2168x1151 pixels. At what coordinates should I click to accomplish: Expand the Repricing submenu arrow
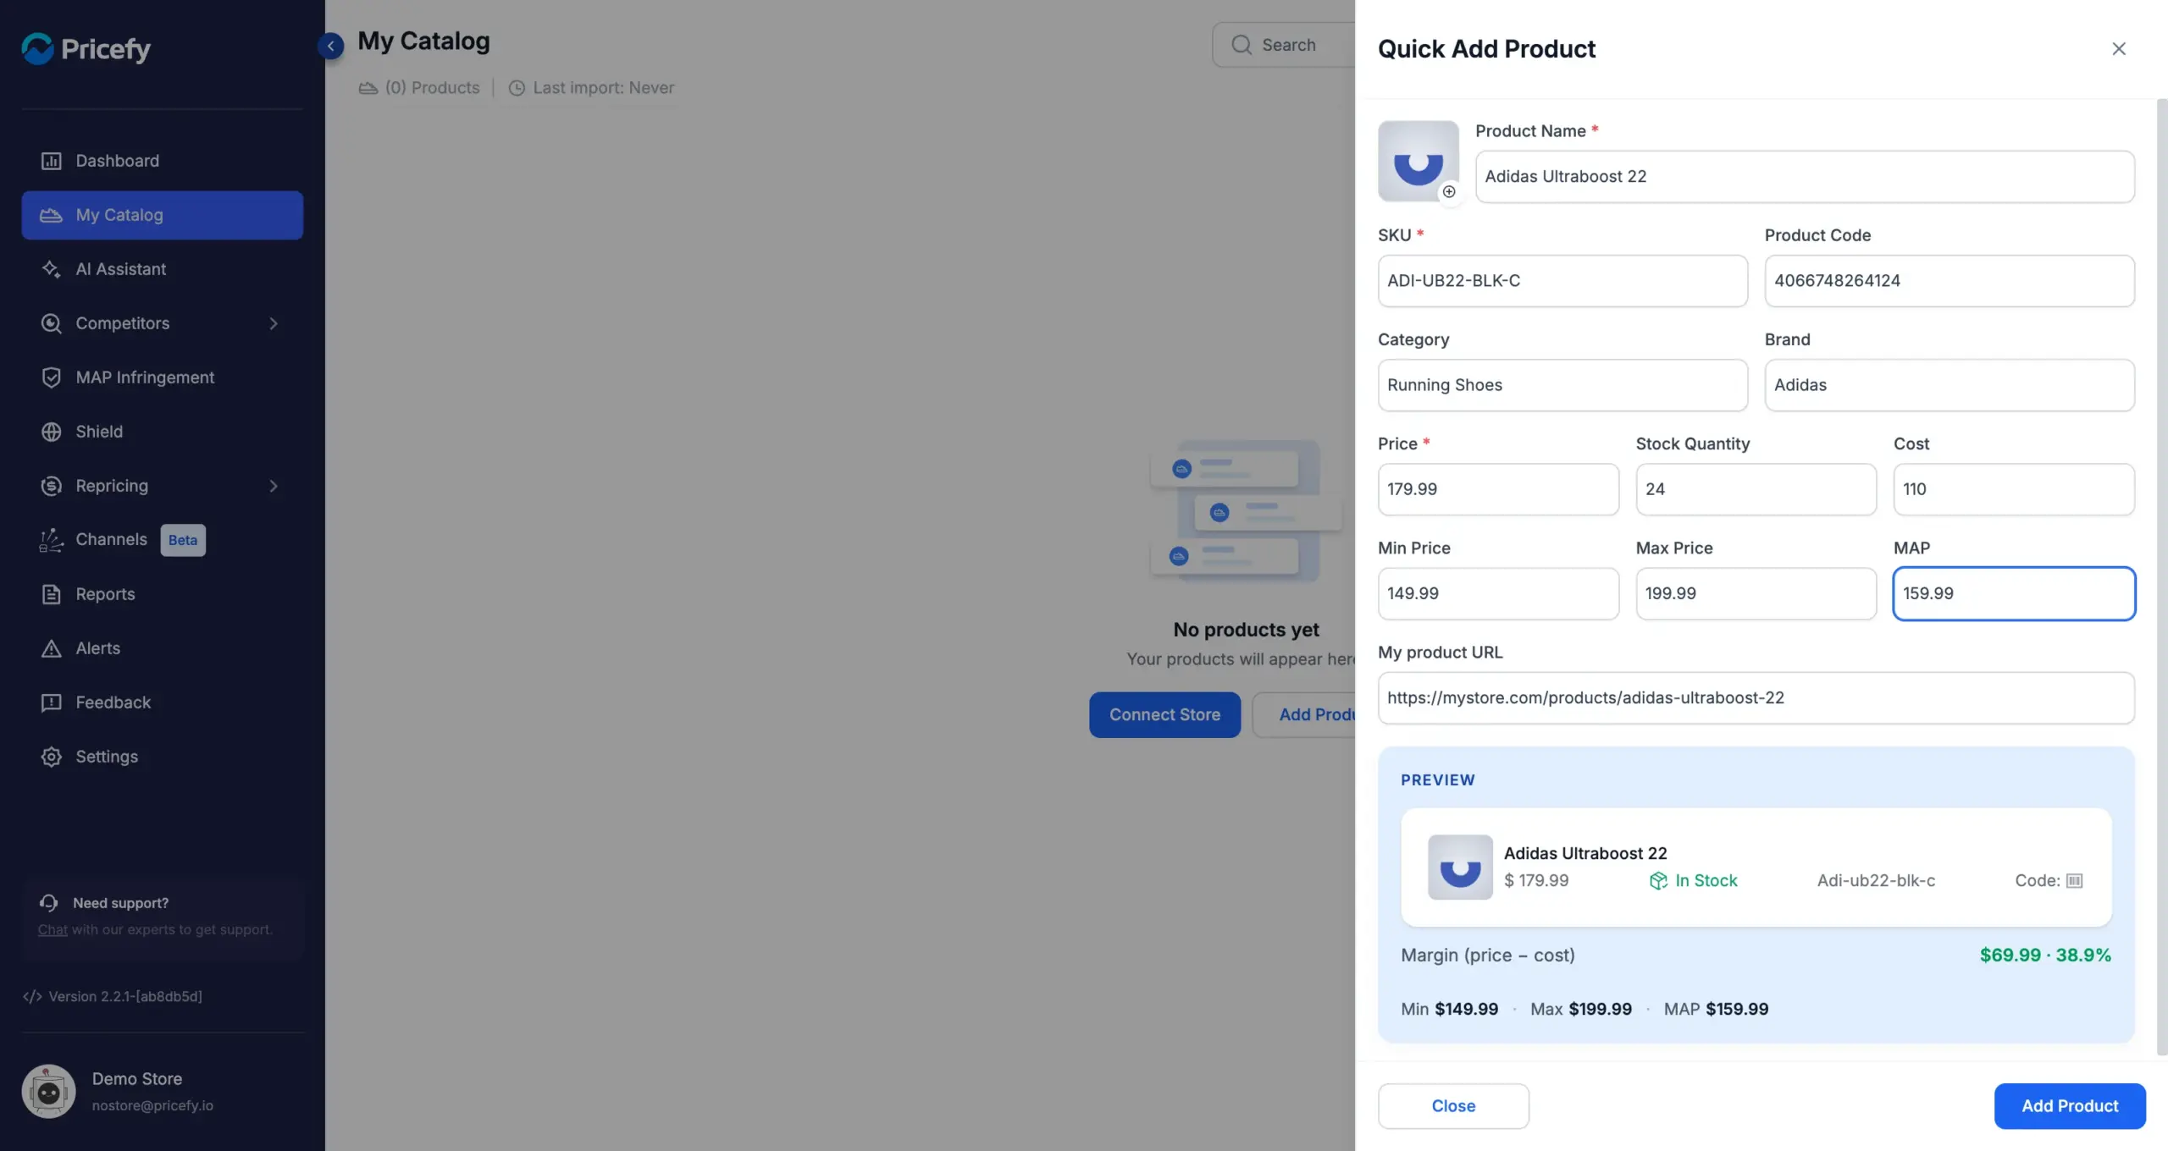[x=274, y=486]
